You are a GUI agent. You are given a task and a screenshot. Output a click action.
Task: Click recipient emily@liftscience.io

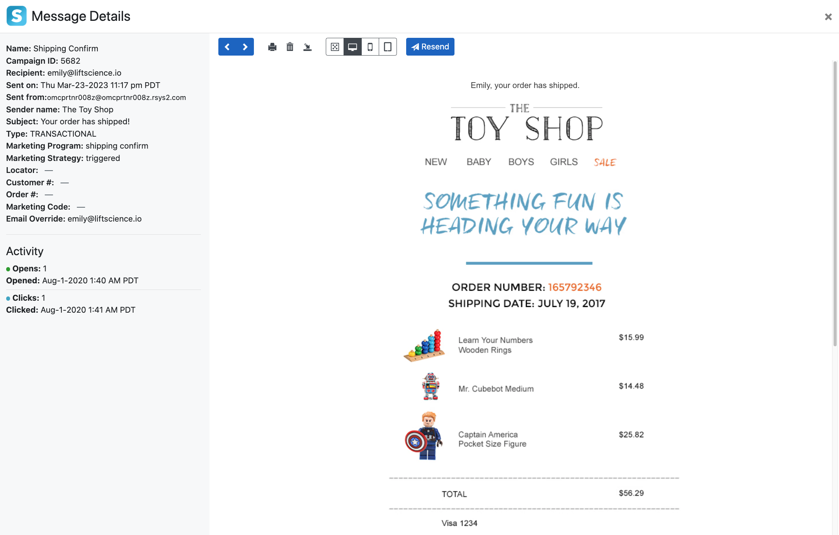(84, 73)
